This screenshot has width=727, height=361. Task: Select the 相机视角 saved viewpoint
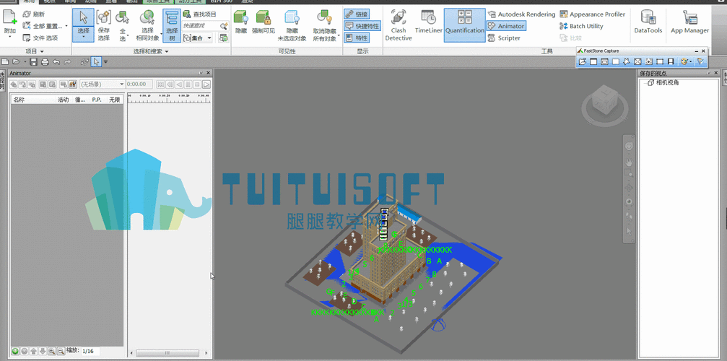[667, 83]
